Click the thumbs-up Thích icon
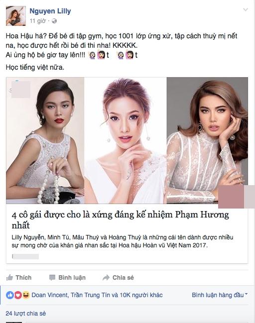The image size is (255, 323). [9, 278]
